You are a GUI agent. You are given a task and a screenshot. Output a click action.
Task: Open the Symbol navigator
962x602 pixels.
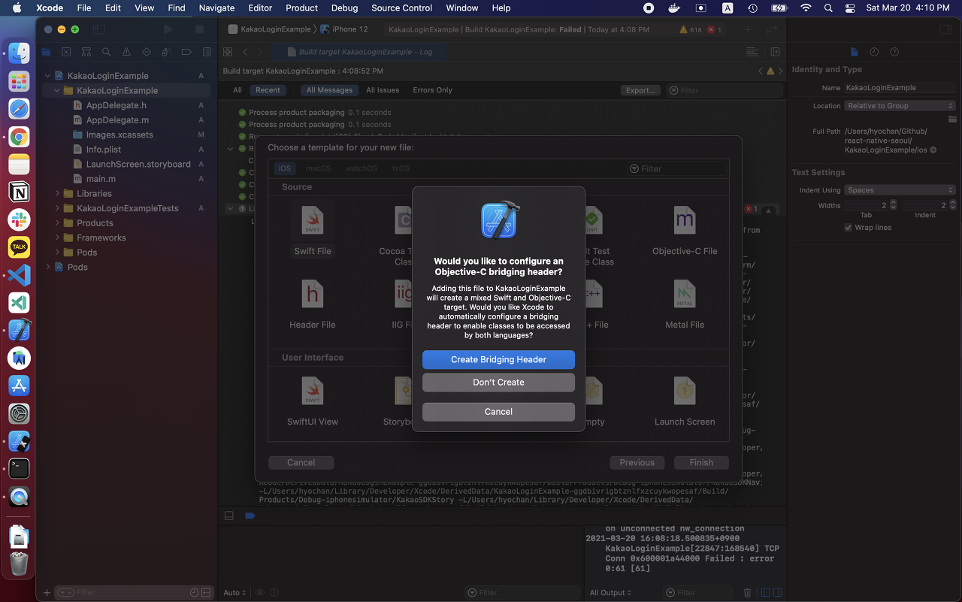pyautogui.click(x=86, y=52)
